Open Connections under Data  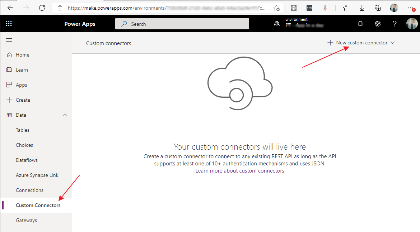click(29, 190)
